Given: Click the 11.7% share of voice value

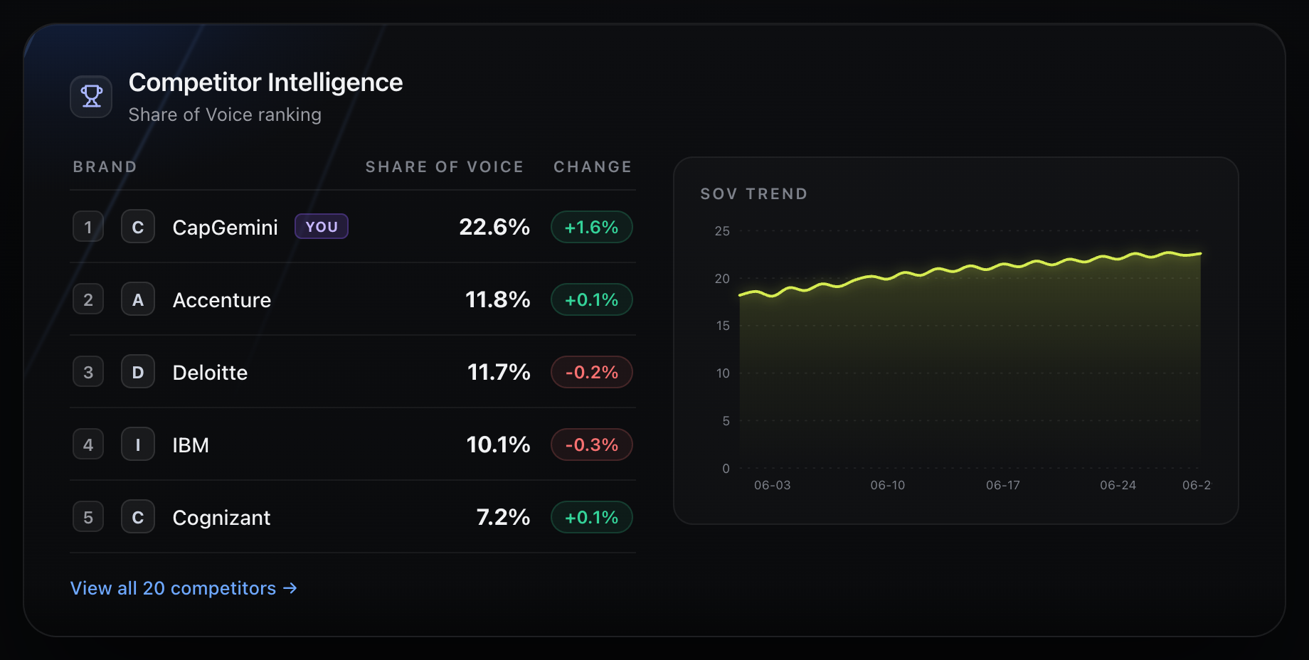Looking at the screenshot, I should click(x=499, y=372).
